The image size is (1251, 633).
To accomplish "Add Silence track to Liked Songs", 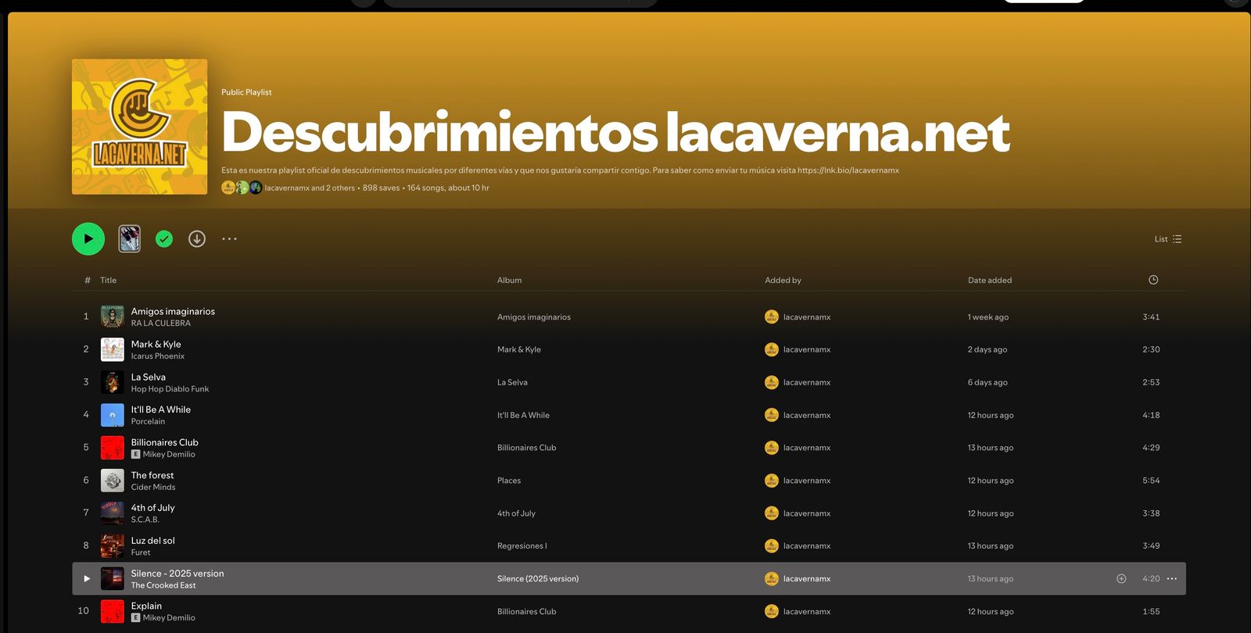I will (1121, 579).
